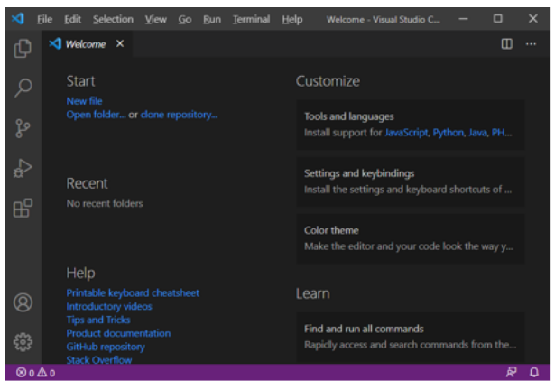Click the No recent folders text
This screenshot has width=555, height=390.
105,203
